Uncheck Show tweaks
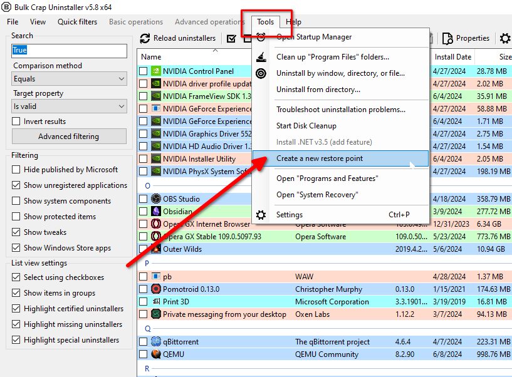The image size is (512, 377). [16, 232]
